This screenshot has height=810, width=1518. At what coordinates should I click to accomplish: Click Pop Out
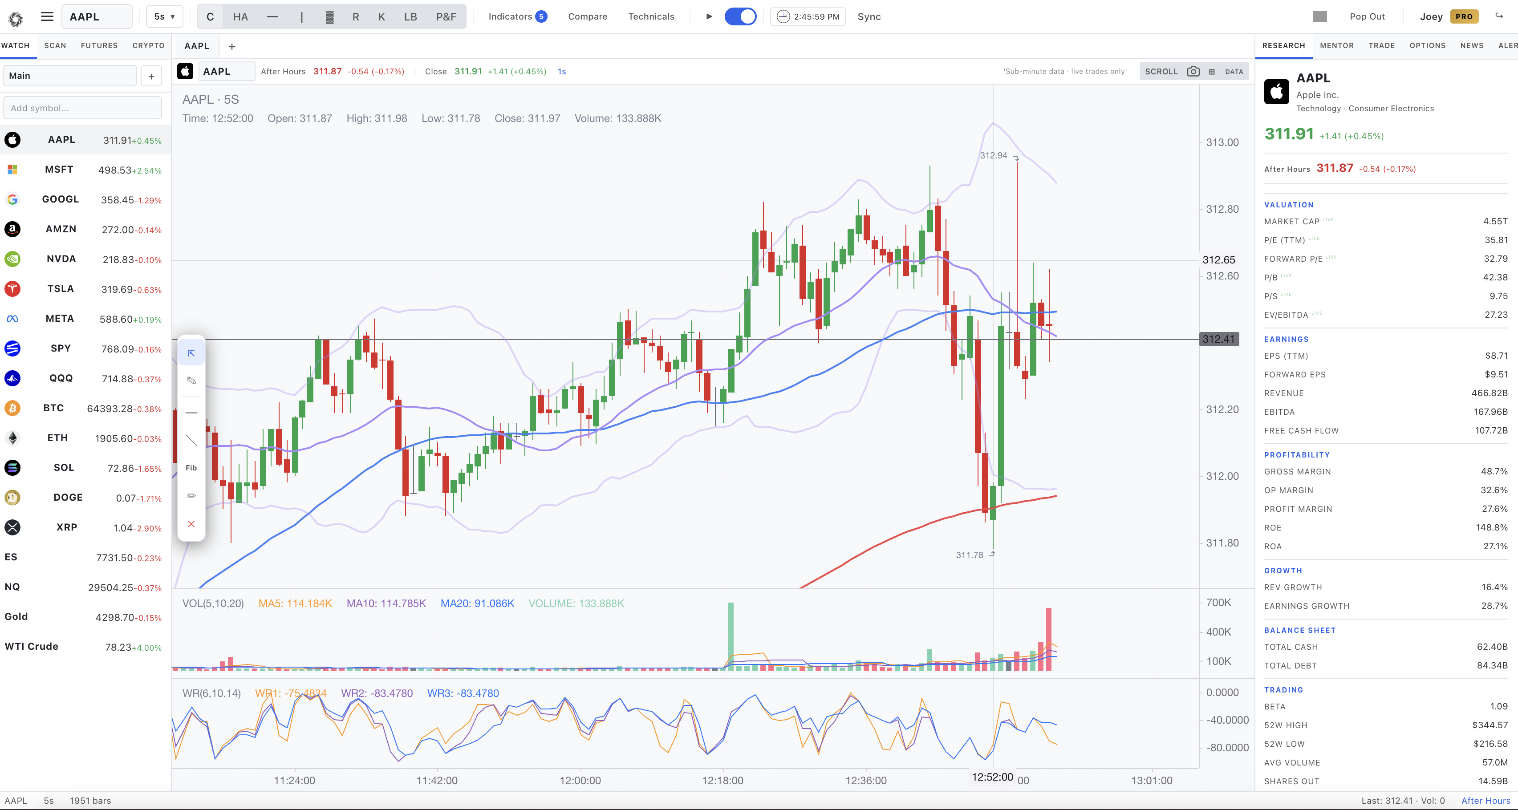(1367, 16)
